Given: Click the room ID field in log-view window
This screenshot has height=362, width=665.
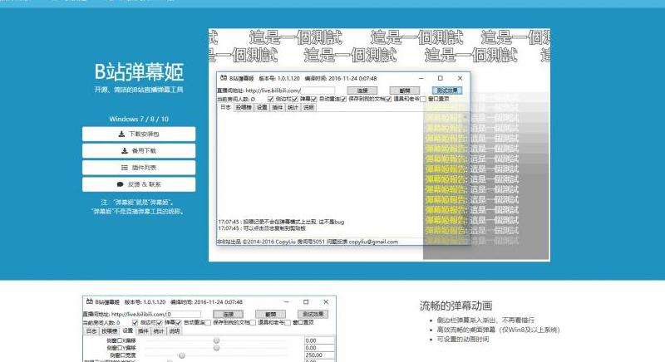Looking at the screenshot, I should [318, 90].
